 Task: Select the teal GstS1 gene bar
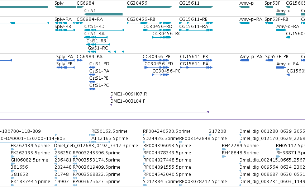103,14
